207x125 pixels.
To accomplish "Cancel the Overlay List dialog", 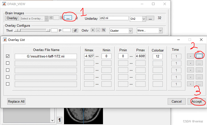I will [177, 101].
